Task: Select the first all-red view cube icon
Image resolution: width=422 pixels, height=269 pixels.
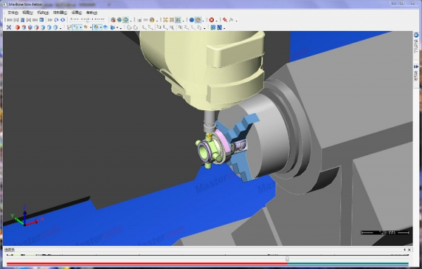Action: point(18,27)
